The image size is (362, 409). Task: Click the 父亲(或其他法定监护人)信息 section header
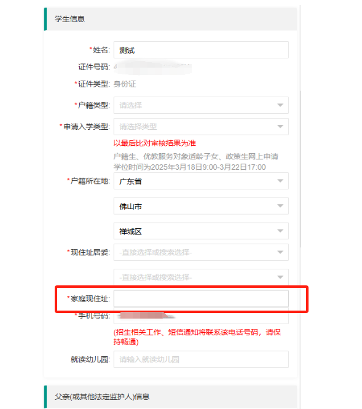tap(170, 397)
